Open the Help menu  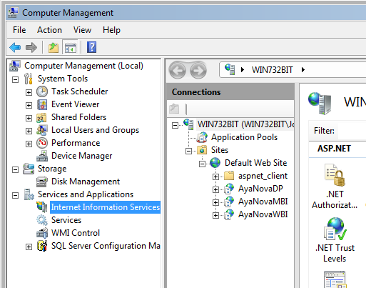(111, 30)
